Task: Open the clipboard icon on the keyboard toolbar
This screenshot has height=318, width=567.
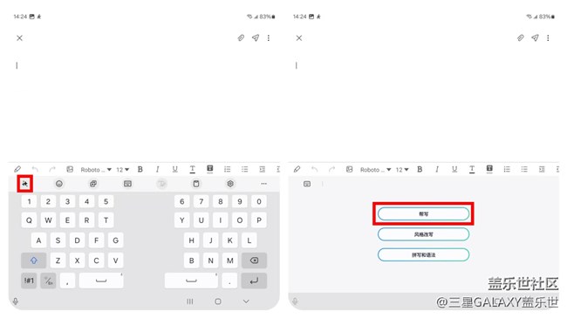Action: click(x=196, y=184)
